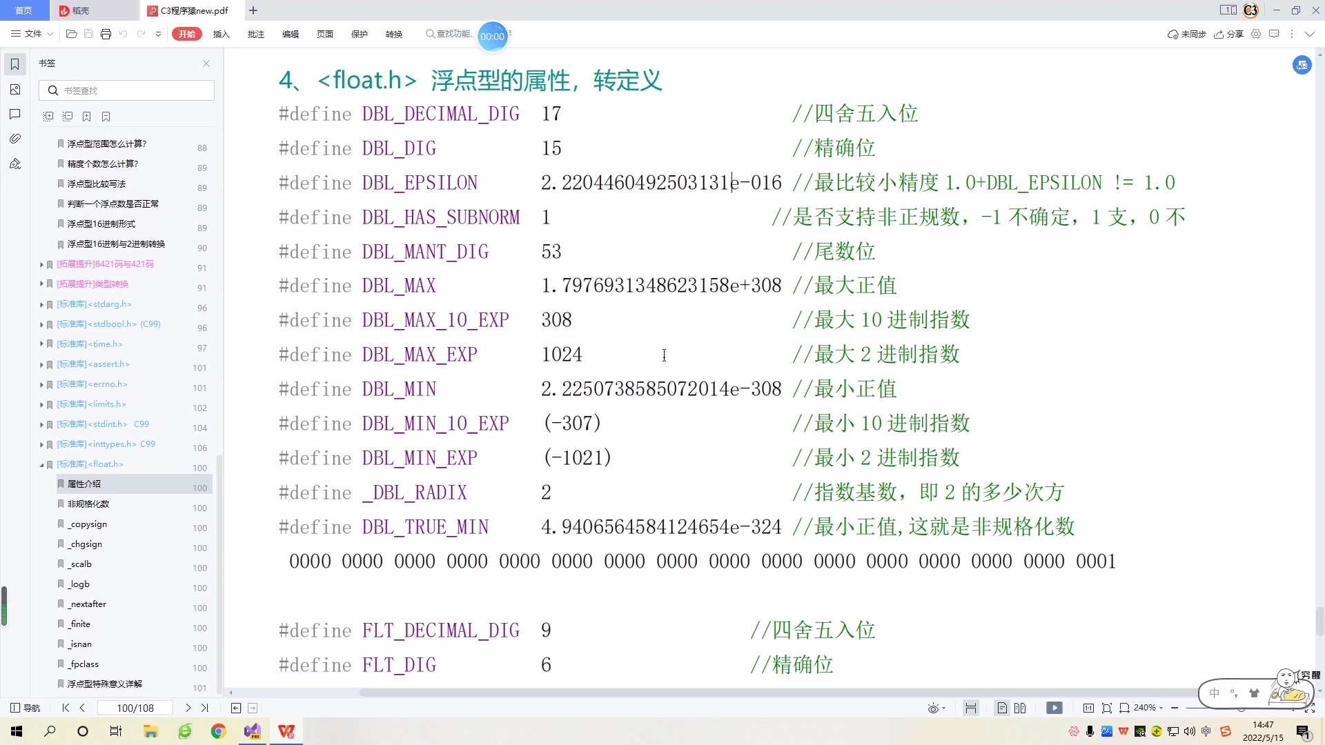
Task: Toggle double-page view in the status bar
Action: click(1021, 708)
